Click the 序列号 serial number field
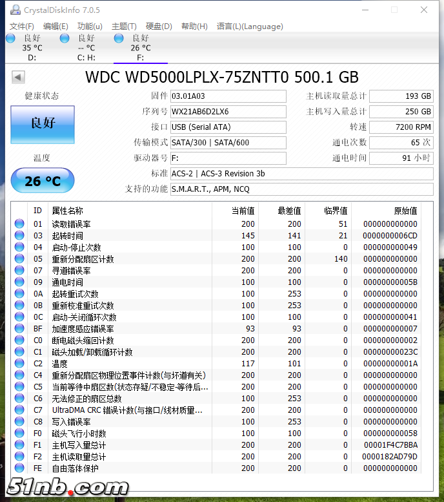The image size is (444, 502). tap(228, 112)
